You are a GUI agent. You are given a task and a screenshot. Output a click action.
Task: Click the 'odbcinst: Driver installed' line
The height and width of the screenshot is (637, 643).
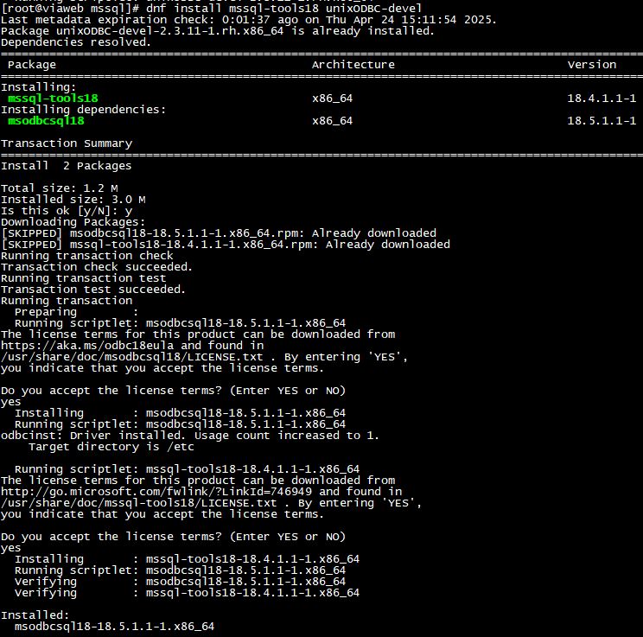[x=190, y=436]
